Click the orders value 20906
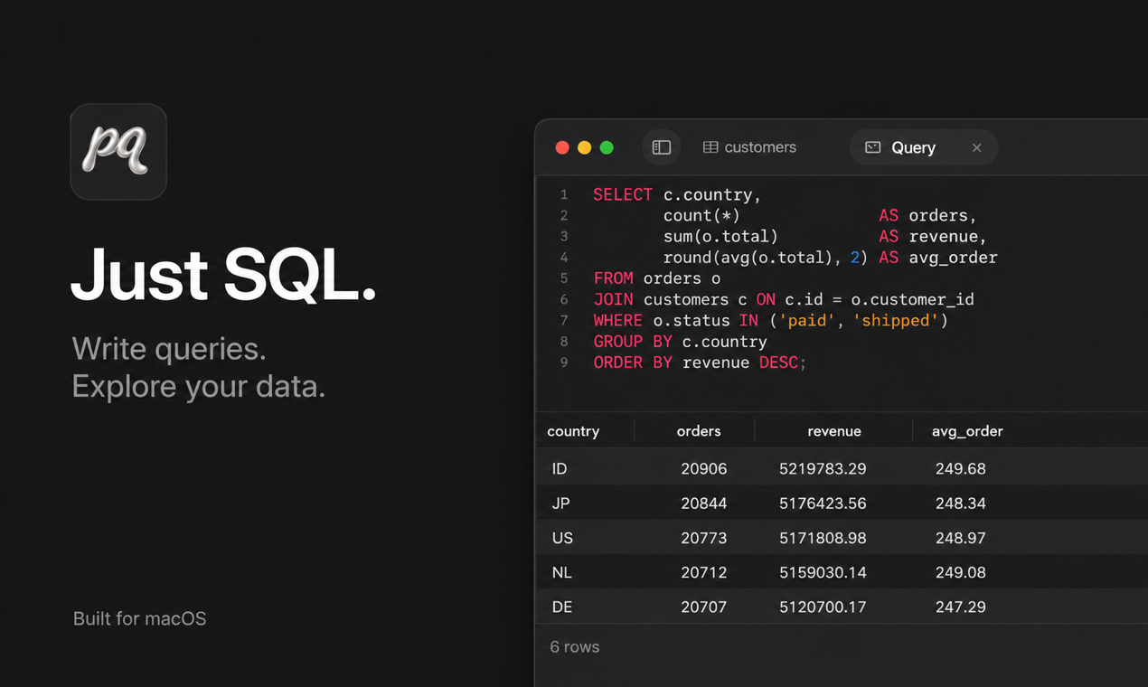 pos(704,468)
